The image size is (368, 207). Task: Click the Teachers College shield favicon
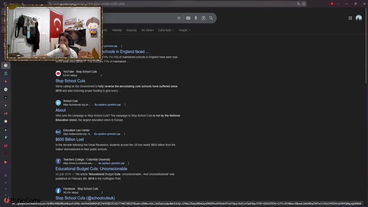click(x=58, y=161)
